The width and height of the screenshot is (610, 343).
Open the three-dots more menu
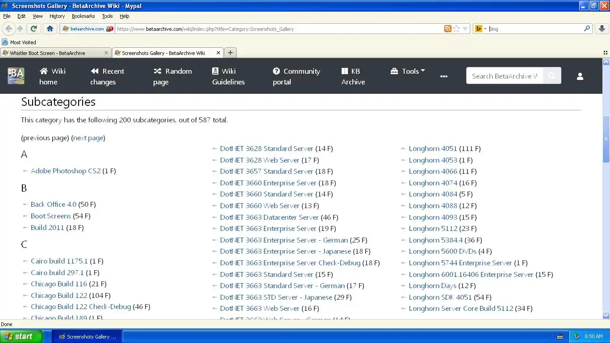coord(443,76)
